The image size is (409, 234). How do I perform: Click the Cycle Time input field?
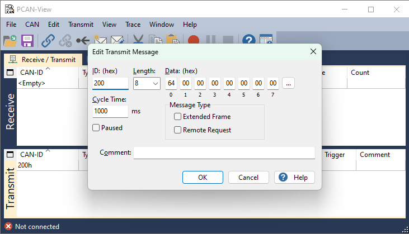click(110, 111)
